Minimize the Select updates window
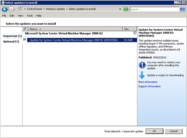The height and width of the screenshot is (138, 187). click(176, 3)
